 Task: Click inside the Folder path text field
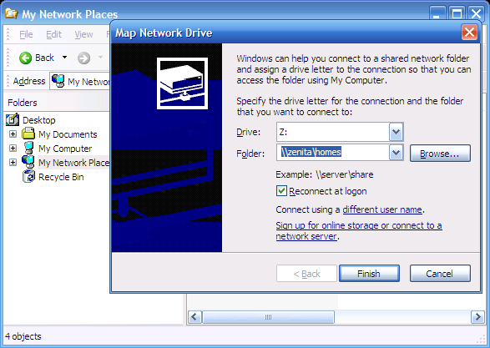click(x=333, y=153)
